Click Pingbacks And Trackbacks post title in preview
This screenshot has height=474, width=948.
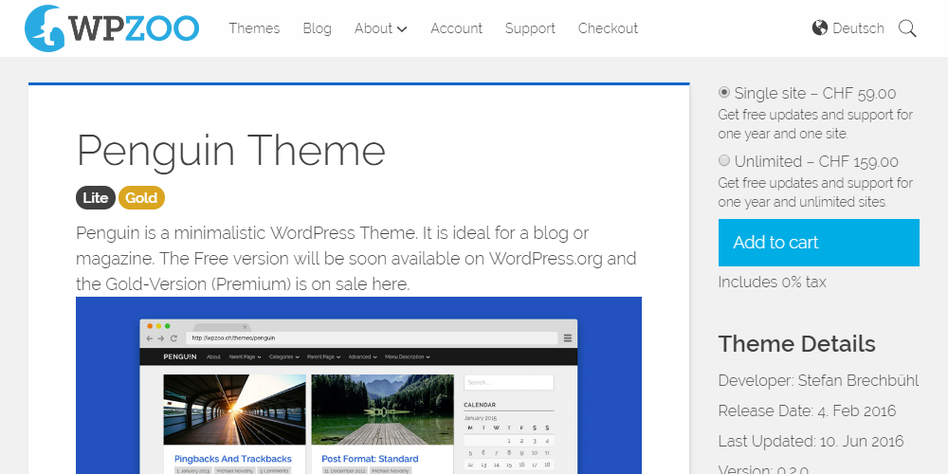(x=233, y=459)
